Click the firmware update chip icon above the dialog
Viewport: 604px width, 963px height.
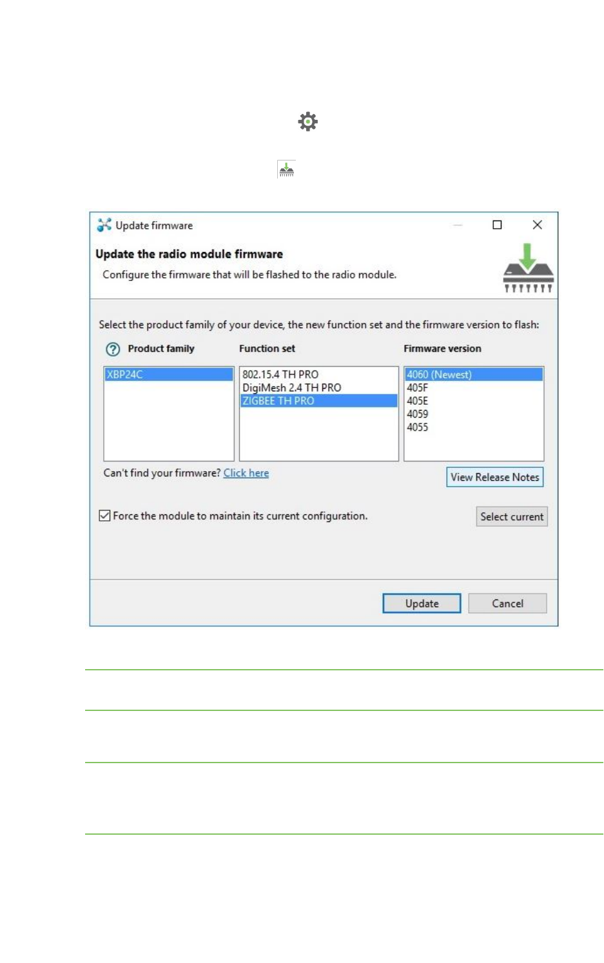pyautogui.click(x=286, y=170)
